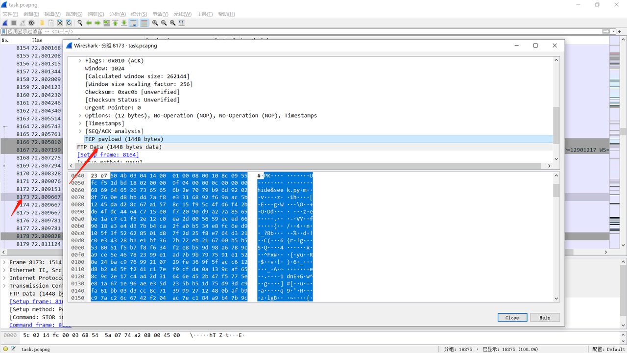This screenshot has width=627, height=353.
Task: Click 配置: Default profile in status bar
Action: click(608, 349)
